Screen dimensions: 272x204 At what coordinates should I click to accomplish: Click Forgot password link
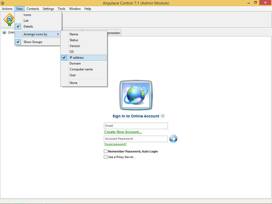pos(115,144)
